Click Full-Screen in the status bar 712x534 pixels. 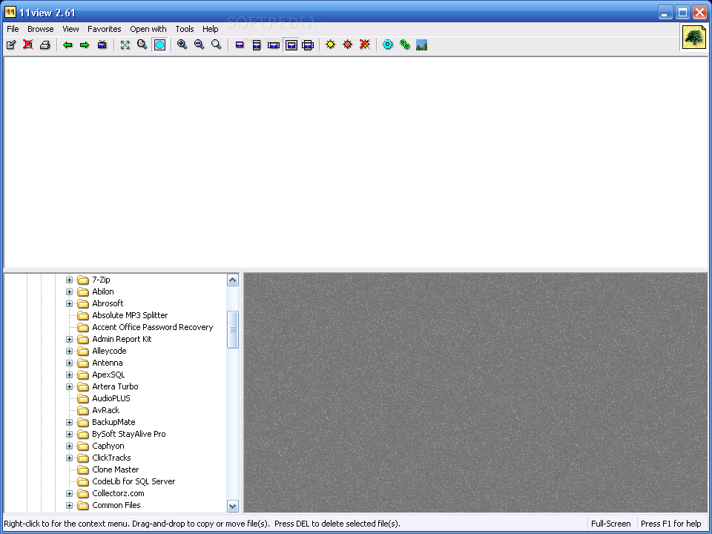tap(610, 524)
